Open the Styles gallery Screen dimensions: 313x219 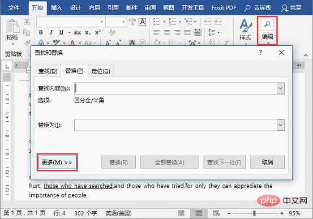(245, 31)
